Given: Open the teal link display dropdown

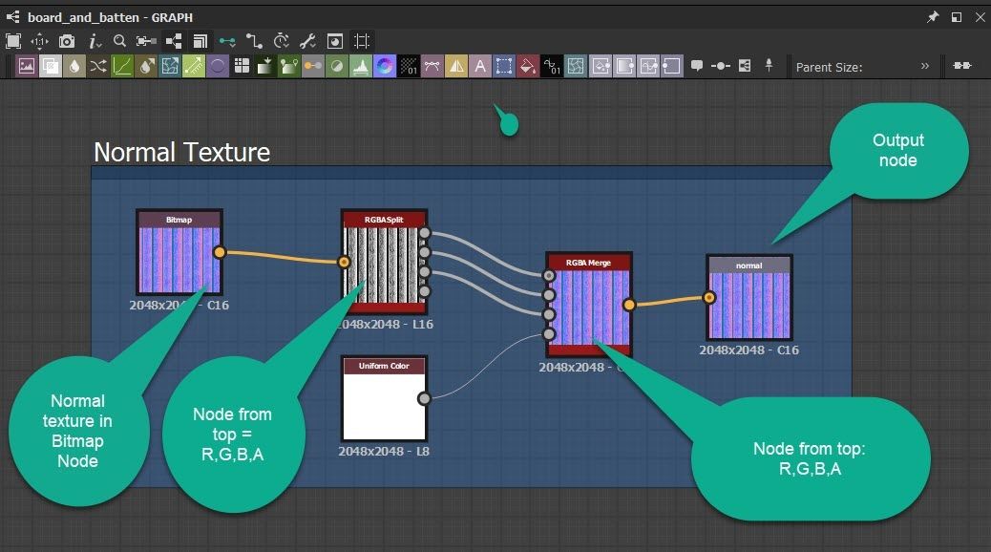Looking at the screenshot, I should tap(227, 41).
